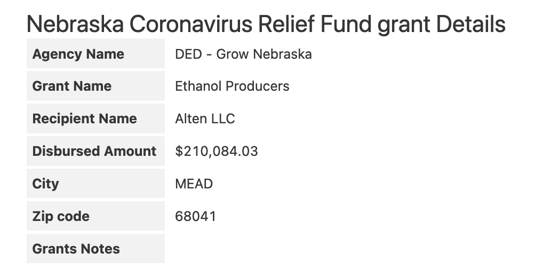Click the word Details in the heading

pyautogui.click(x=470, y=23)
